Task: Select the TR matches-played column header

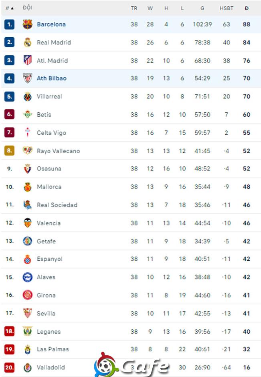Action: [x=134, y=8]
